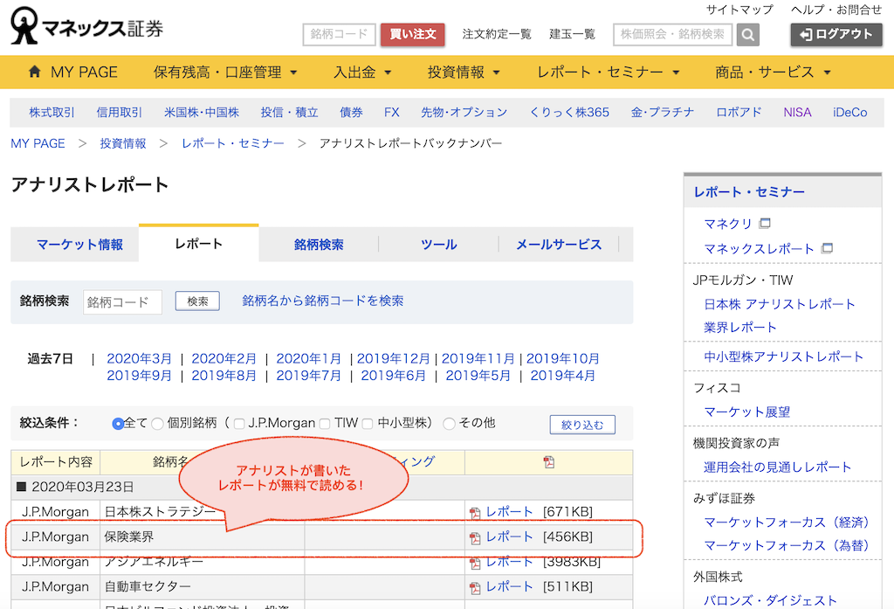894x609 pixels.
Task: Open 業界レポート sidebar link
Action: [740, 328]
